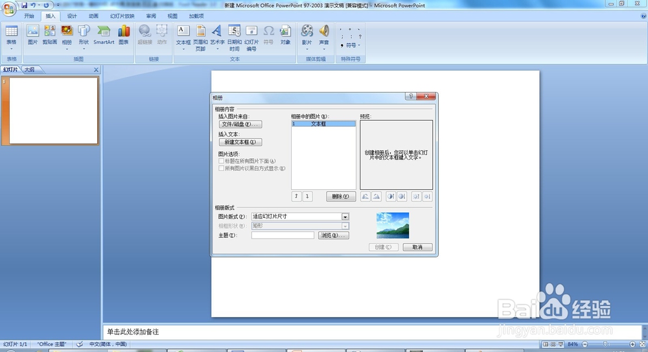
Task: Open the 加载项 ribbon tab
Action: tap(196, 16)
